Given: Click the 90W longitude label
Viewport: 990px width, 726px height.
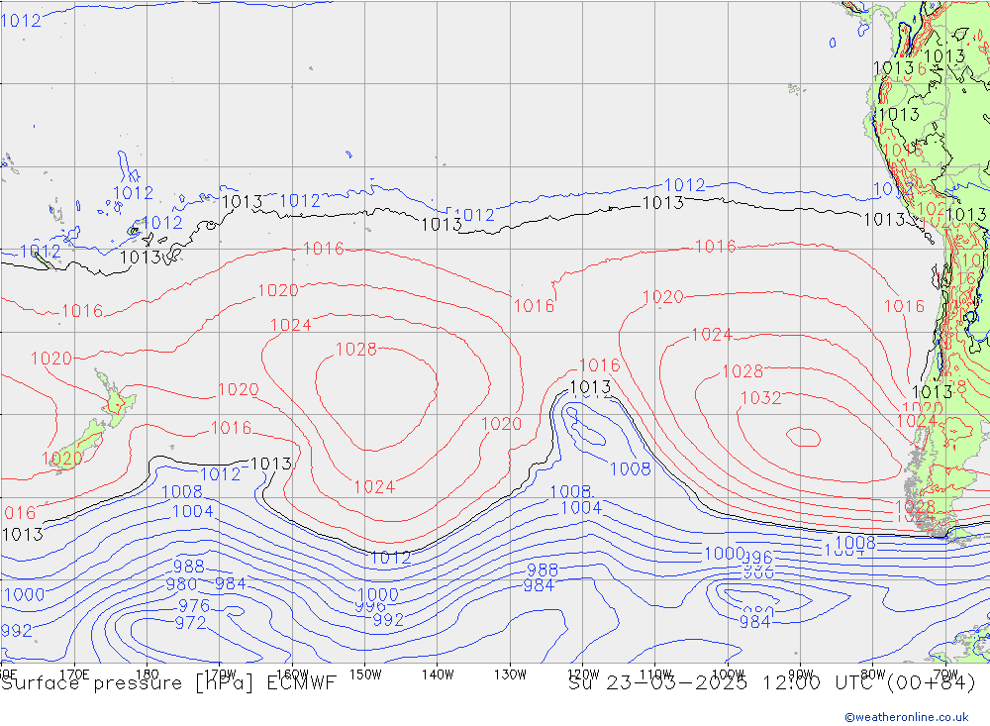Looking at the screenshot, I should coord(801,674).
